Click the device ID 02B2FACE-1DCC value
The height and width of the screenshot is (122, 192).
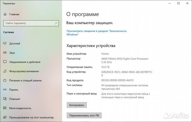127,74
